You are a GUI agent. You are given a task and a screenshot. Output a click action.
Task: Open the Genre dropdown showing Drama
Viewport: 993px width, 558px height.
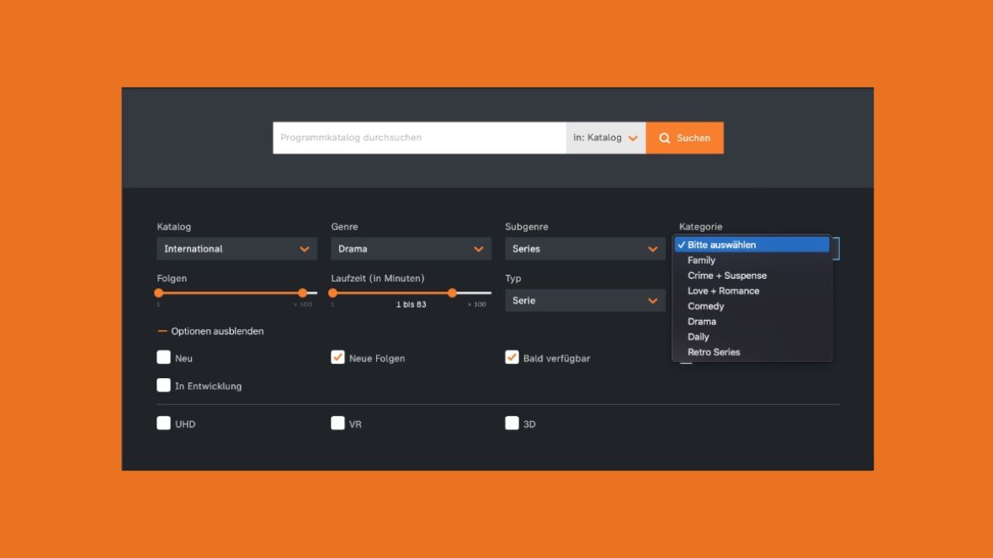(411, 249)
